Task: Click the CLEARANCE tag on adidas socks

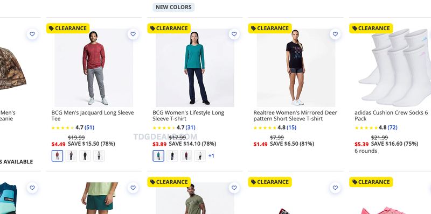Action: (x=371, y=28)
